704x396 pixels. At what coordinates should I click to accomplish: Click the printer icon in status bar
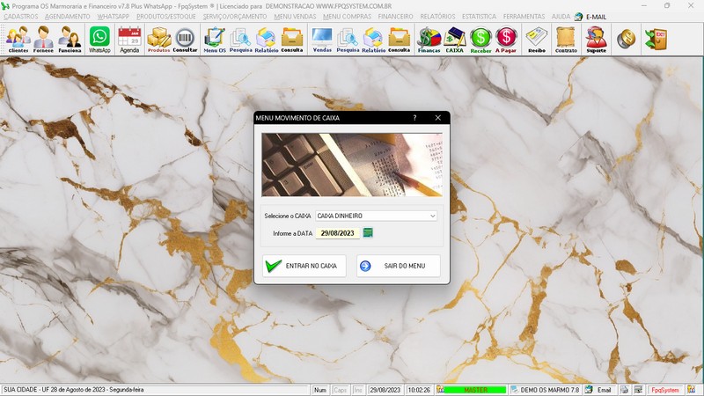624,390
